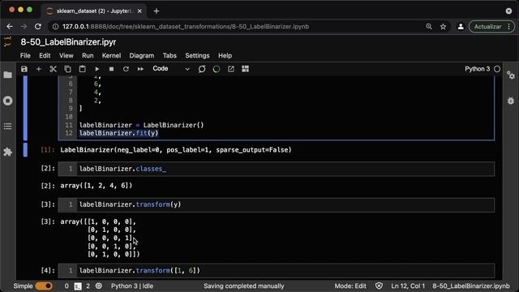519x292 pixels.
Task: Restart kernel and run all cells
Action: click(140, 69)
